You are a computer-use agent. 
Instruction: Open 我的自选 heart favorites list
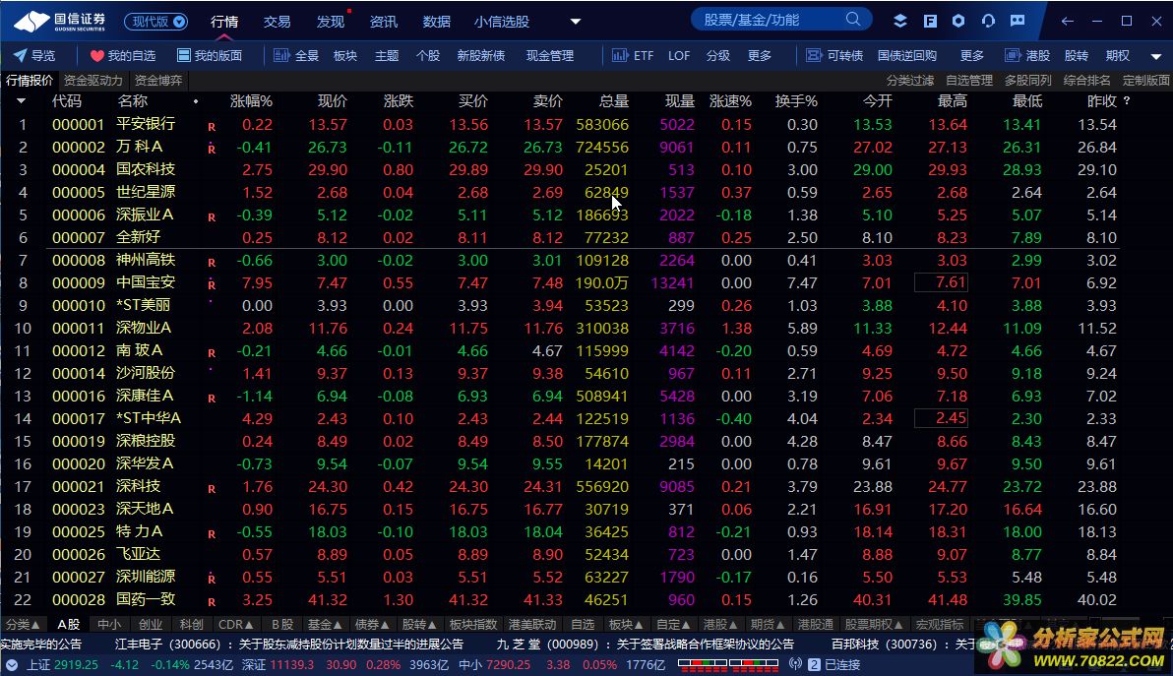123,55
